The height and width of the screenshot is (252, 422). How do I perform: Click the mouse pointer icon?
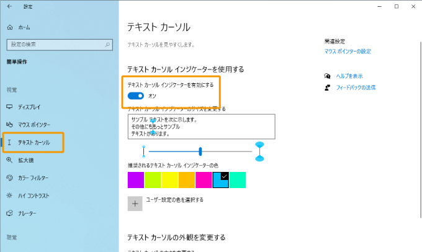point(9,124)
